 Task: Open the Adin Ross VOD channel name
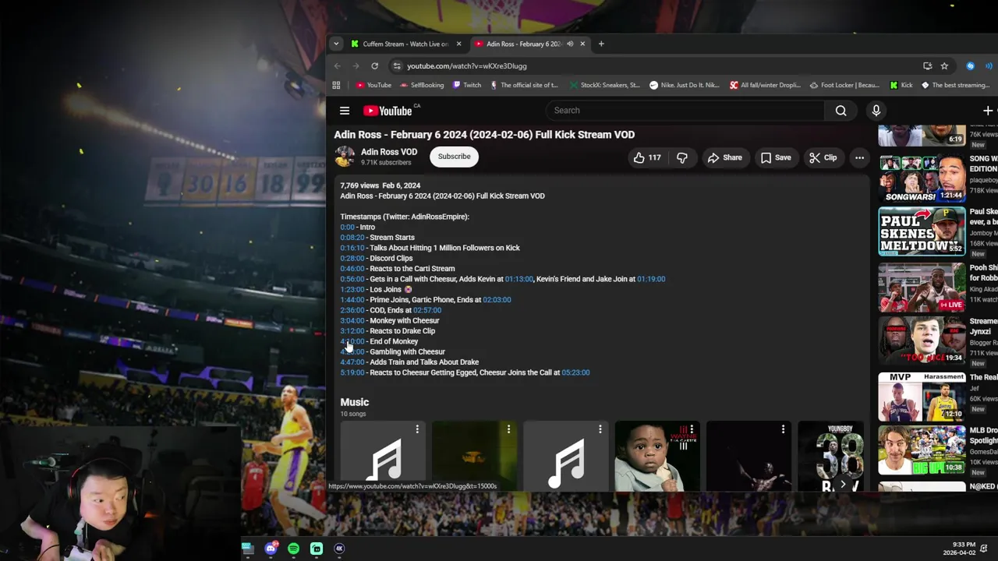click(389, 152)
